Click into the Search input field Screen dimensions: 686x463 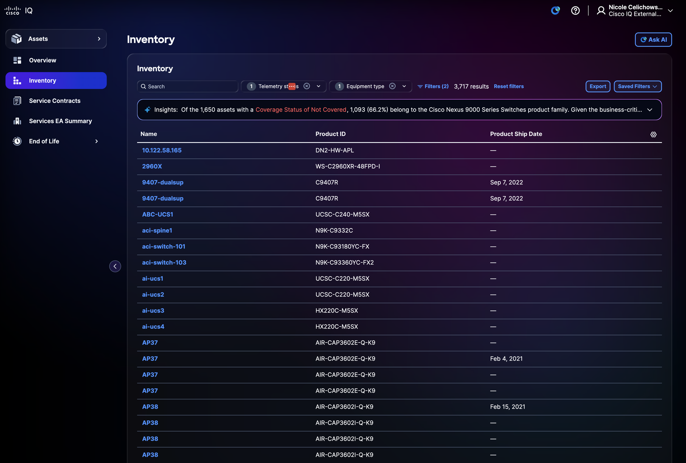coord(187,86)
